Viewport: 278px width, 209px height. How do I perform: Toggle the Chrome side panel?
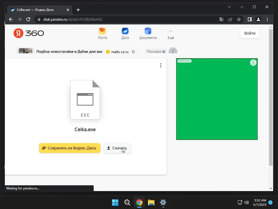tap(250, 19)
